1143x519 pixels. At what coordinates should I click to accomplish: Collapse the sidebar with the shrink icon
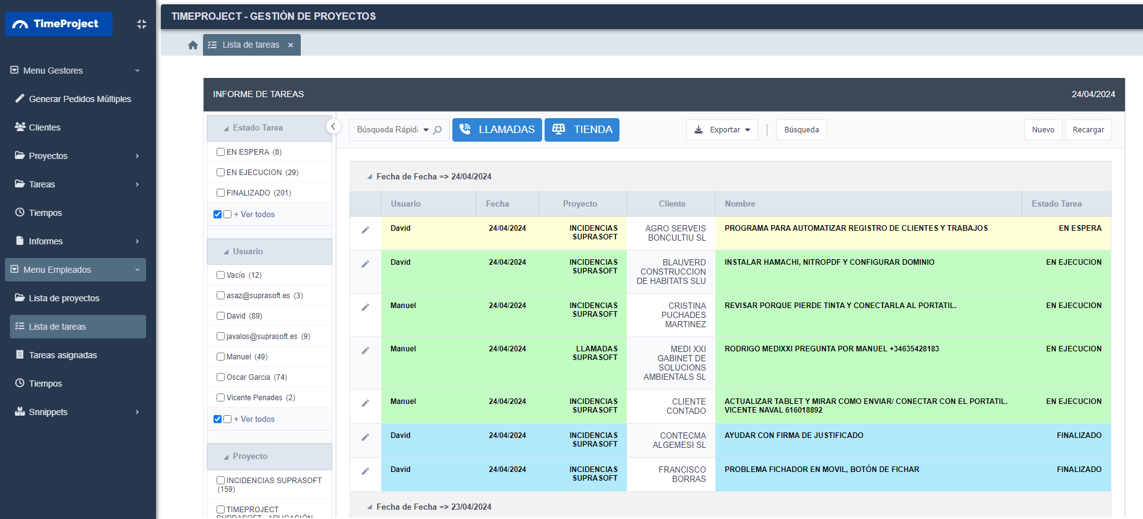142,24
